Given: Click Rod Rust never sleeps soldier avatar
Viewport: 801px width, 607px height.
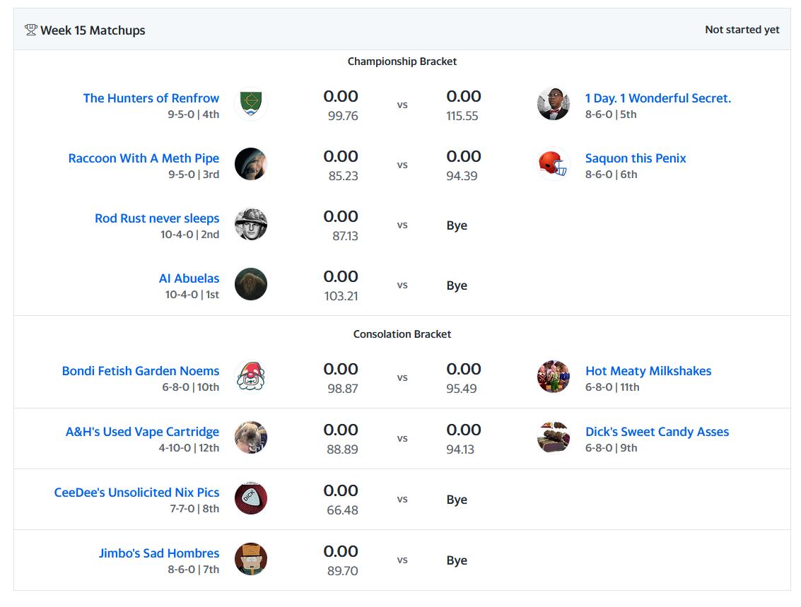Looking at the screenshot, I should click(250, 225).
